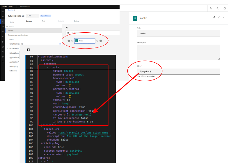The height and width of the screenshot is (163, 231).
Task: Add a policy after the invoke node
Action: 97,41
